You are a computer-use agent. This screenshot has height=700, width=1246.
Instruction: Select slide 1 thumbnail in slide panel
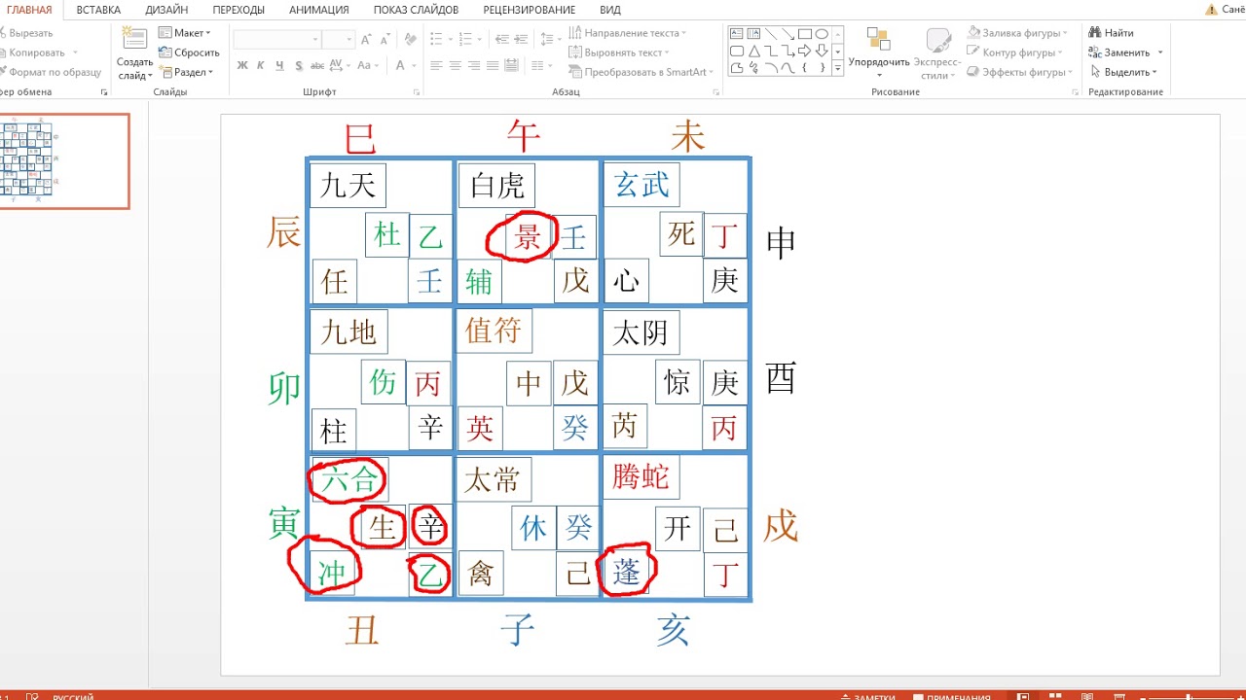pos(64,161)
